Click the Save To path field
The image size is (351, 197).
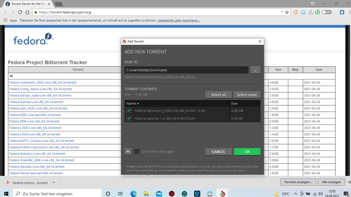tap(186, 70)
